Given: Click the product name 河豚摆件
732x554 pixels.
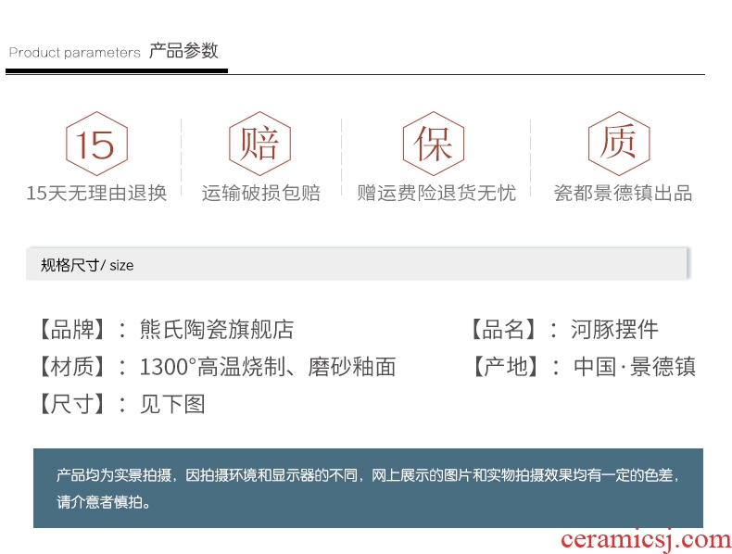Looking at the screenshot, I should click(x=614, y=329).
